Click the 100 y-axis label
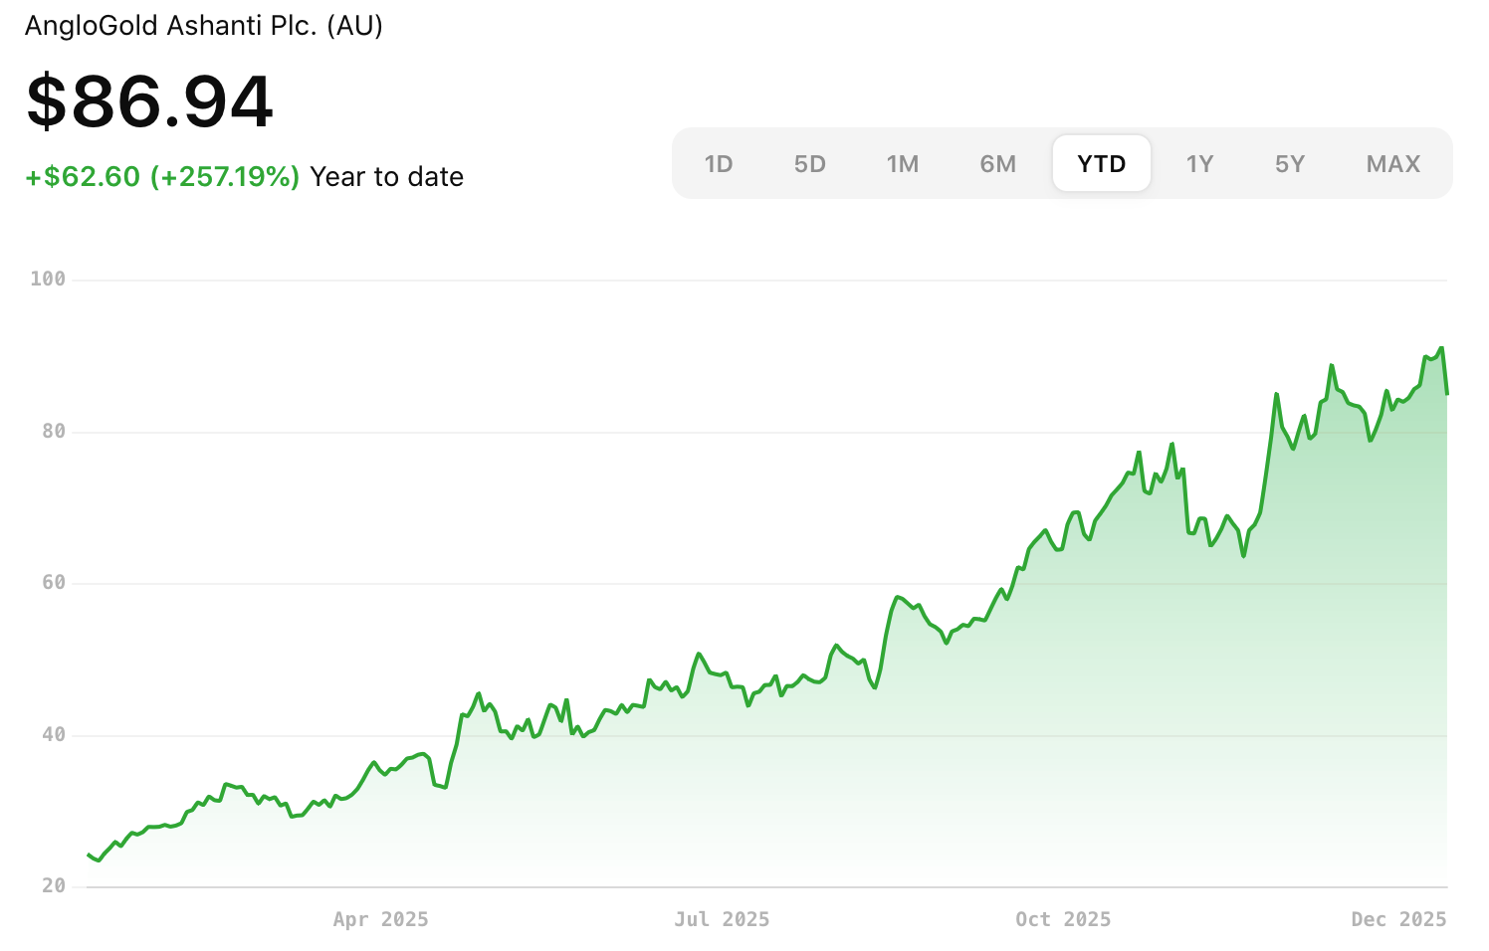 [48, 280]
